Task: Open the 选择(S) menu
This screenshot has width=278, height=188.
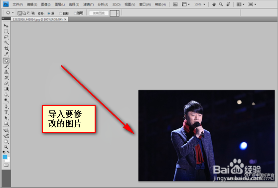Action: point(74,4)
